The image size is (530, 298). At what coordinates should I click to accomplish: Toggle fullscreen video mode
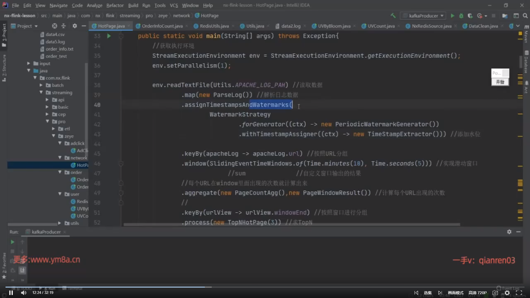coord(519,293)
